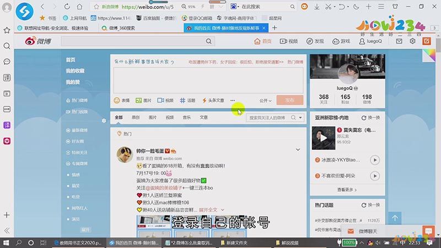Select the 全部 feed tab
Image resolution: width=441 pixels, height=248 pixels.
point(119,117)
